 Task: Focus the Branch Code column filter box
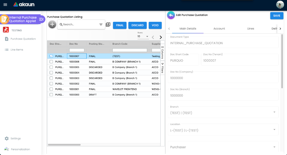point(130,50)
